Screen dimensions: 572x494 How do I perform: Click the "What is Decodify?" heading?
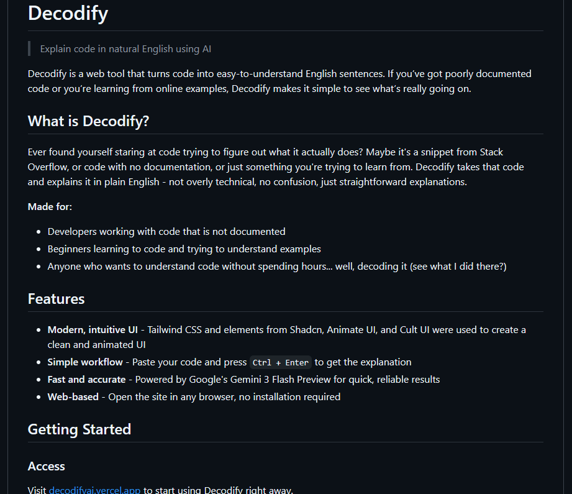[88, 121]
